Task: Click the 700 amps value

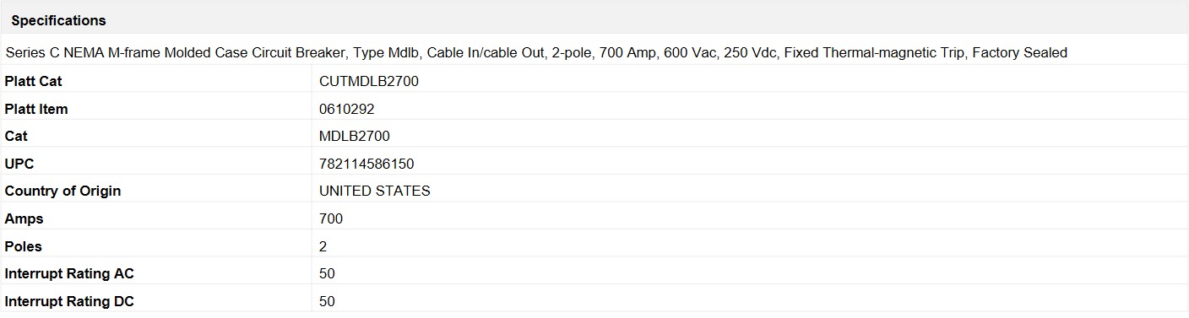Action: point(331,218)
